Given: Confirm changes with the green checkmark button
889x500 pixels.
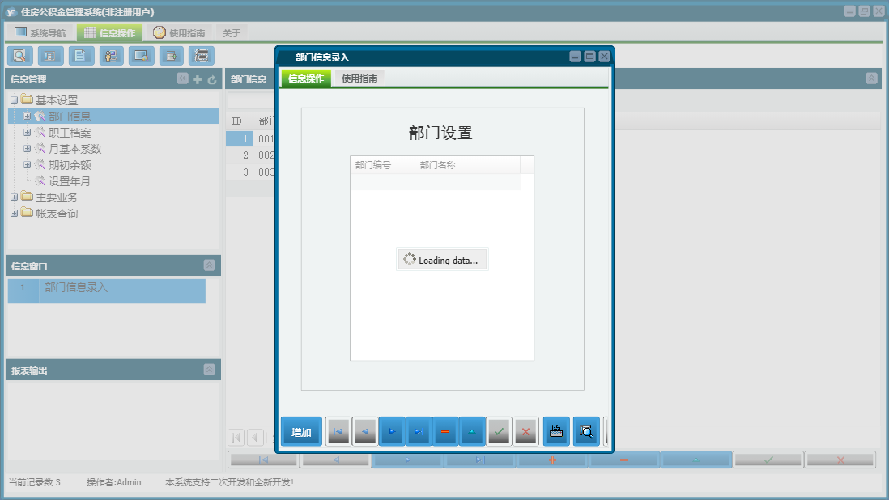Looking at the screenshot, I should point(499,431).
